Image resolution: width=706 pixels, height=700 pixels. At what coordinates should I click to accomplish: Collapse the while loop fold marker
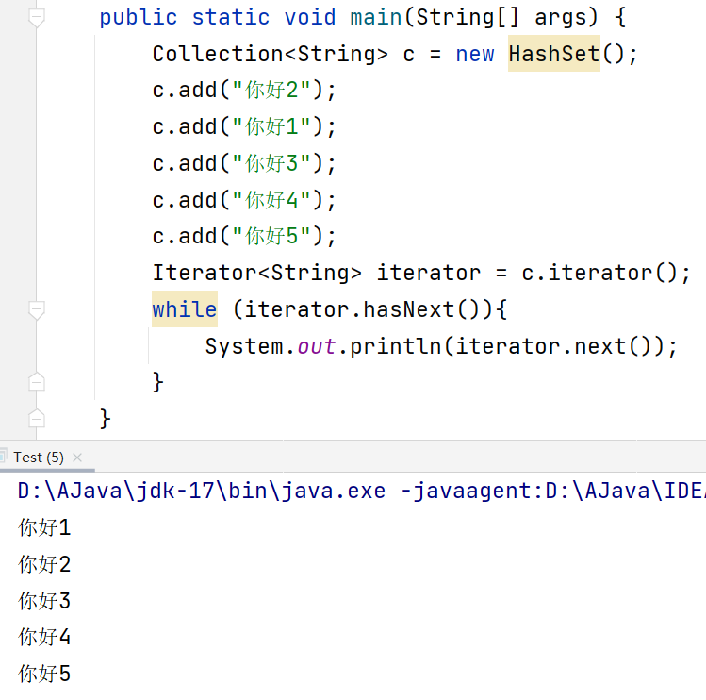(x=37, y=310)
